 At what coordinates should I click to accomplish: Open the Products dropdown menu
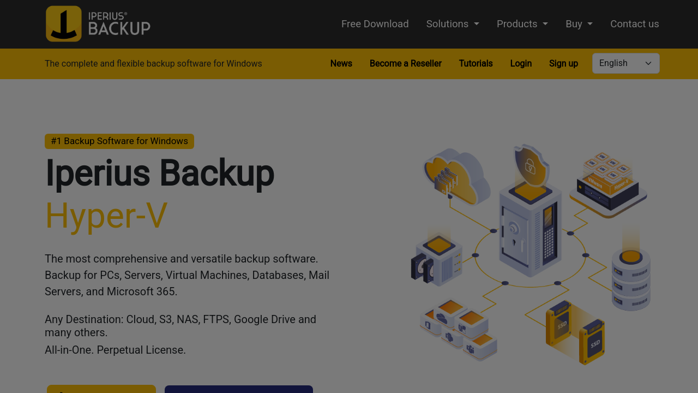pyautogui.click(x=522, y=24)
